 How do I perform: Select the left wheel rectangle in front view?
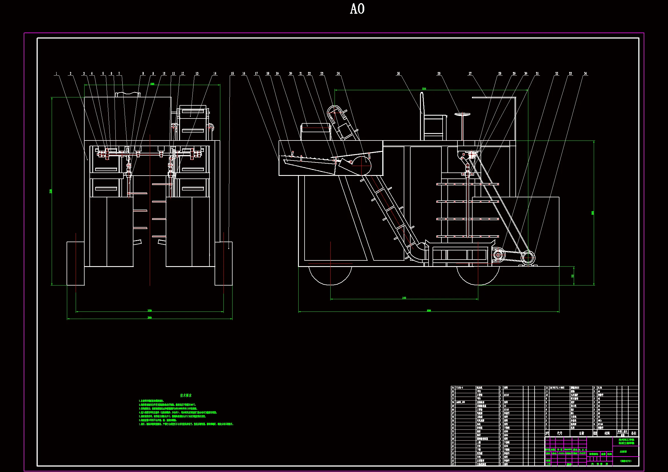tap(76, 263)
